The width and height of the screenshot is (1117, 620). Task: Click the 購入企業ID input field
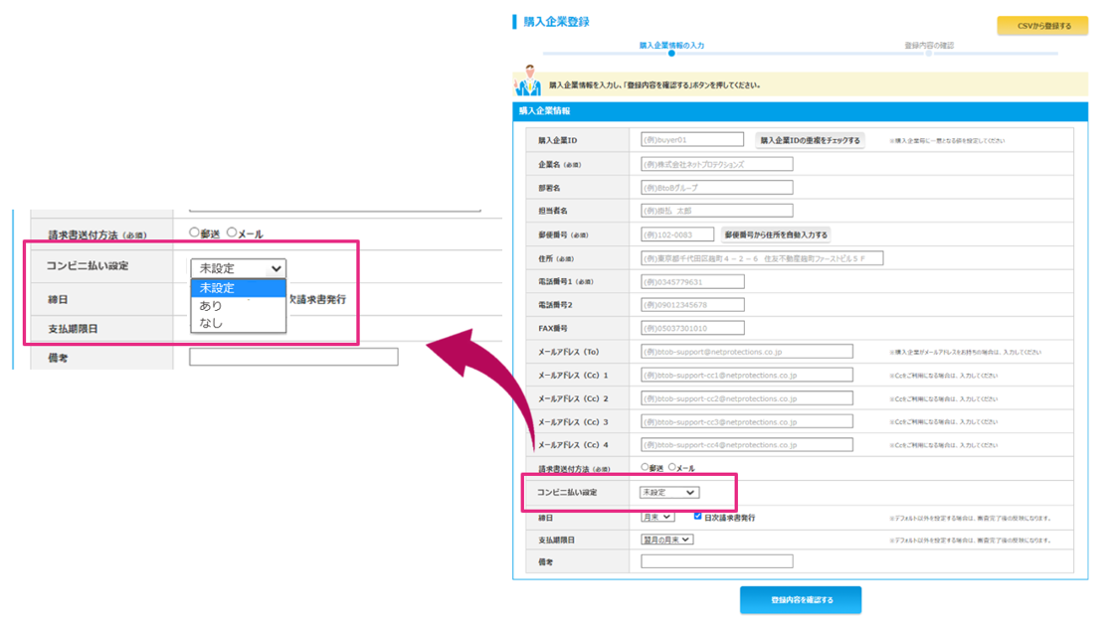click(x=691, y=140)
